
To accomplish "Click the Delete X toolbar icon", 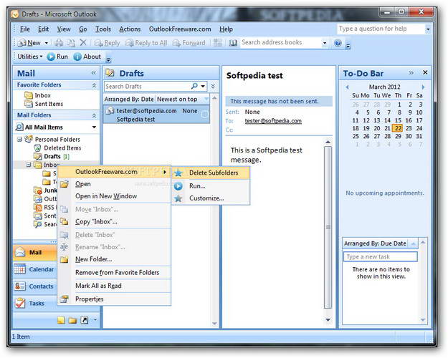I will 83,43.
